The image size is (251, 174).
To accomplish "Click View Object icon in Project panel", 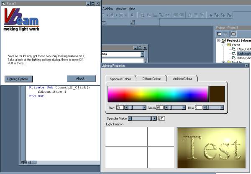I will point(225,33).
